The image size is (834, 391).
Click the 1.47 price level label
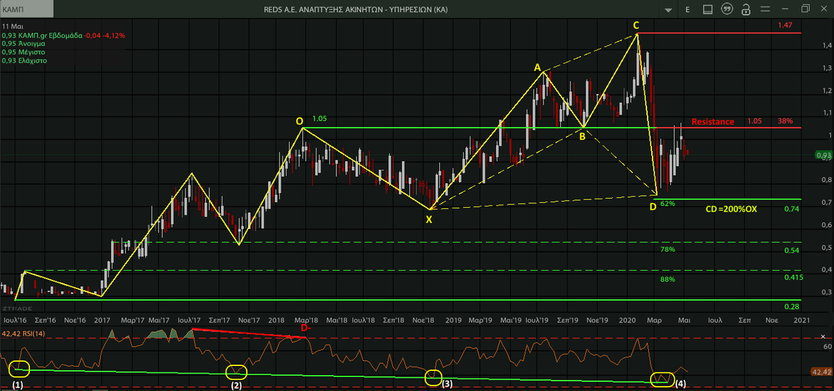click(x=785, y=25)
